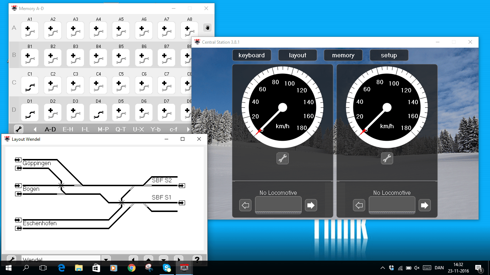Switch to the M-P memory tab
Viewport: 490px width, 275px height.
pos(103,129)
